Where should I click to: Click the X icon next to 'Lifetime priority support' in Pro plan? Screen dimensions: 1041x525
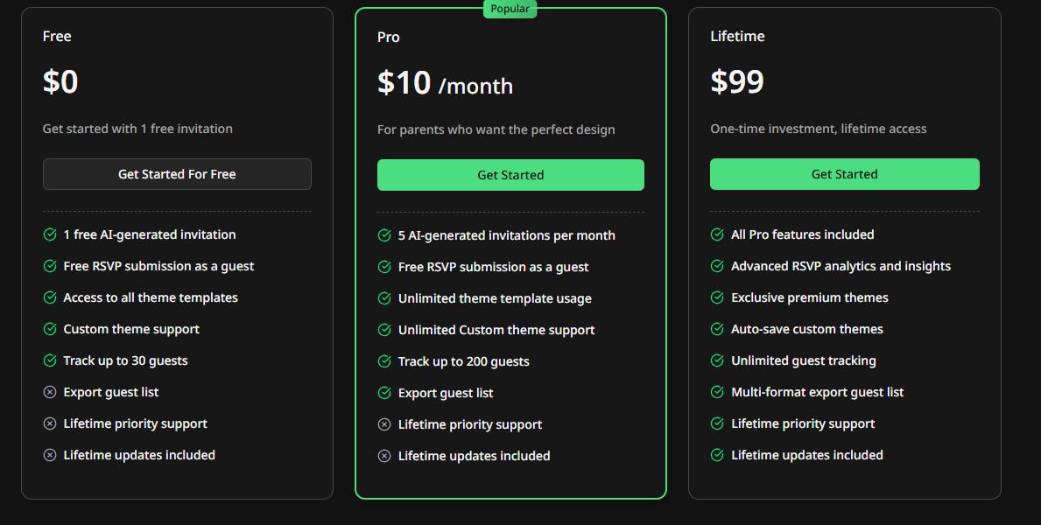383,424
